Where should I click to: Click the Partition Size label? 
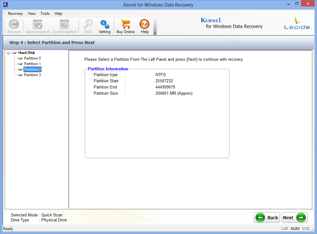(106, 93)
